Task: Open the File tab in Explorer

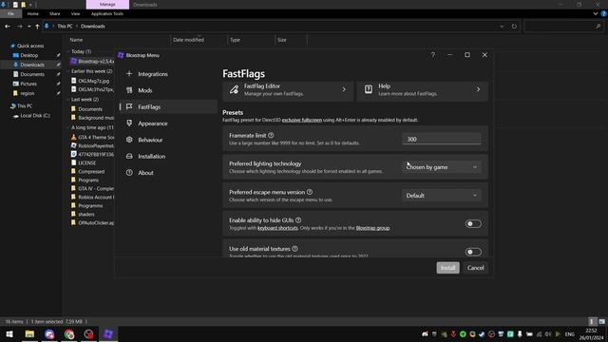Action: coord(10,13)
